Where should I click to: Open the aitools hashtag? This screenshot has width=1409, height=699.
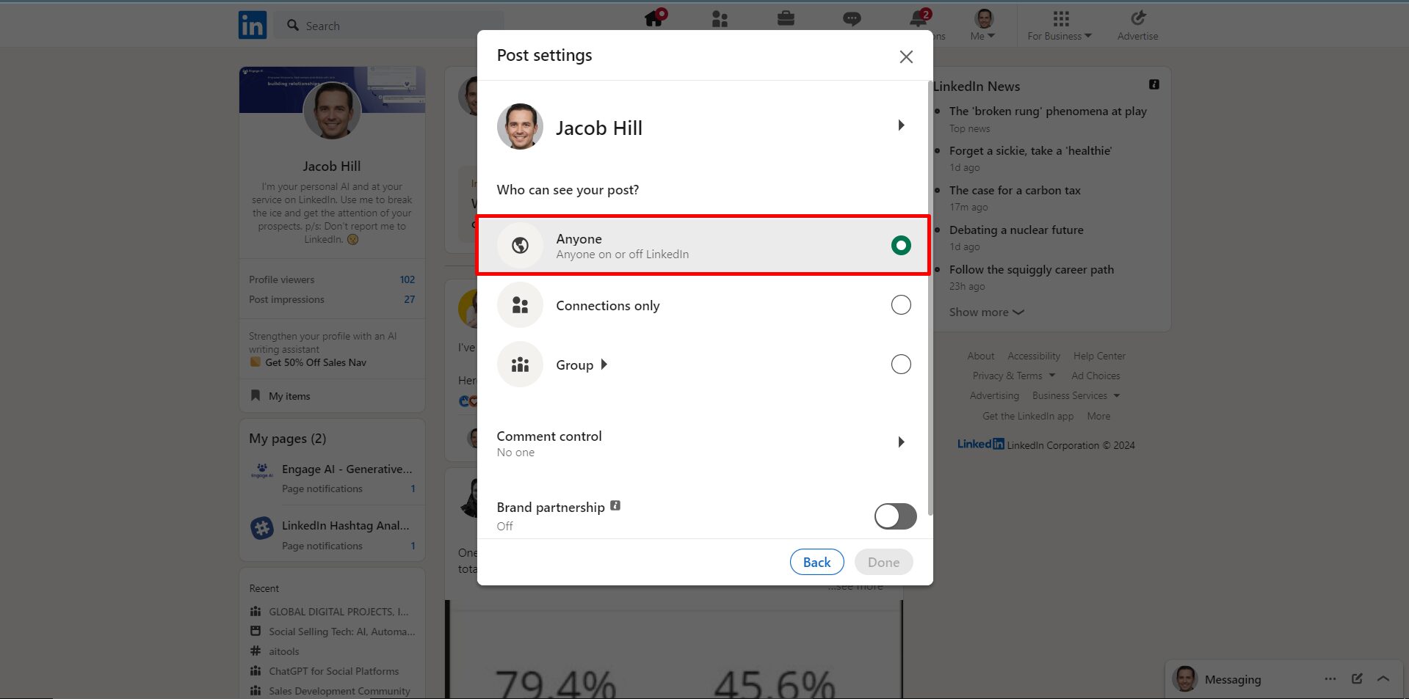click(283, 651)
